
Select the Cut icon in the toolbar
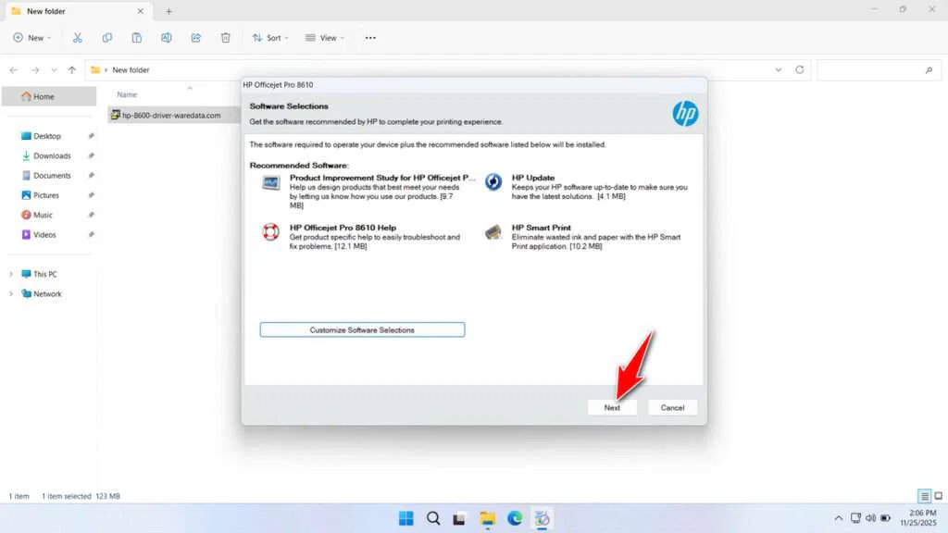78,37
